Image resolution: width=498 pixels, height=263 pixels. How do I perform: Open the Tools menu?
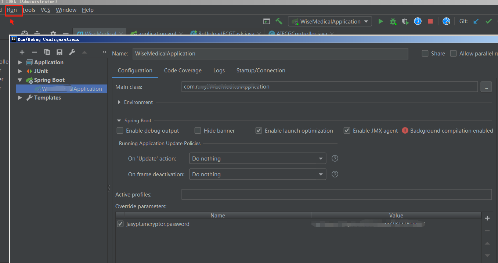point(29,10)
